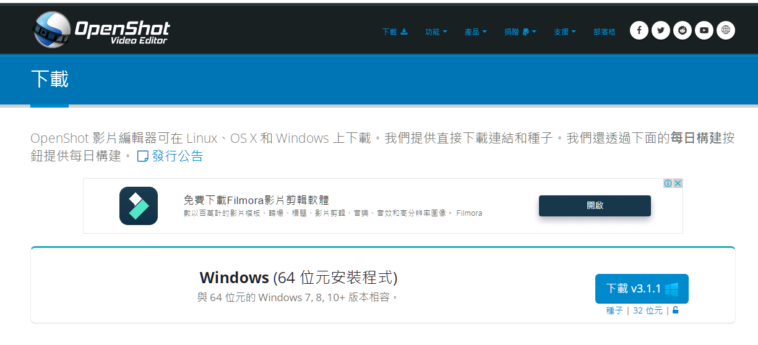Click the 種子 torrent link
Image resolution: width=758 pixels, height=345 pixels.
614,310
